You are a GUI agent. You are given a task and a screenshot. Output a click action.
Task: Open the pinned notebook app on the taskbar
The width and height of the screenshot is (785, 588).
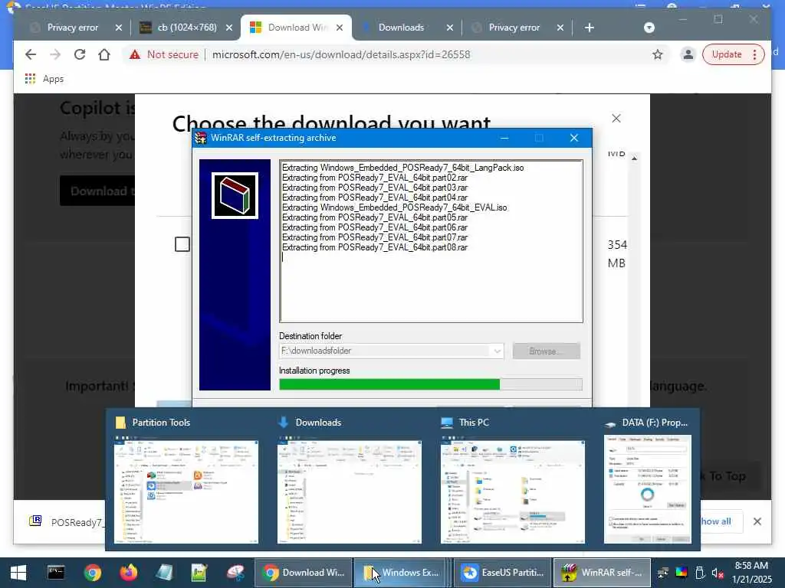[164, 573]
